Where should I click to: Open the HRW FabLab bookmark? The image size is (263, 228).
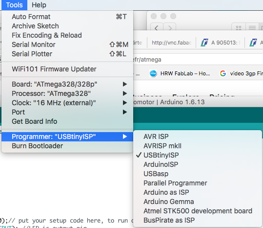pyautogui.click(x=180, y=73)
